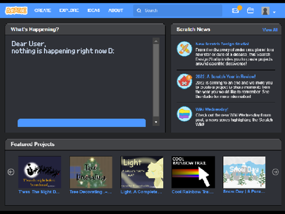Open Cool Rainbow Trail thumbnail

point(193,172)
